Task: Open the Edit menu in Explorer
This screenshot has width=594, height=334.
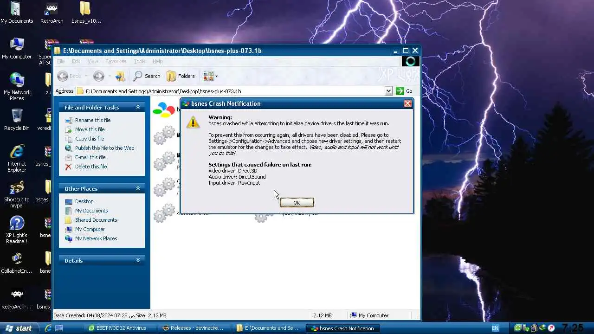Action: 76,61
